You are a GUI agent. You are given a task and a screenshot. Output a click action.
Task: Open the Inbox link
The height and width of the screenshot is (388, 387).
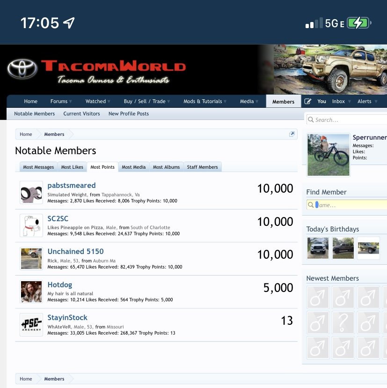338,101
